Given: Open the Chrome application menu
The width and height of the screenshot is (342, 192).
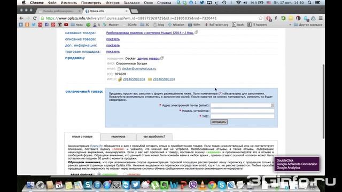Looking at the screenshot, I should coord(37,3).
